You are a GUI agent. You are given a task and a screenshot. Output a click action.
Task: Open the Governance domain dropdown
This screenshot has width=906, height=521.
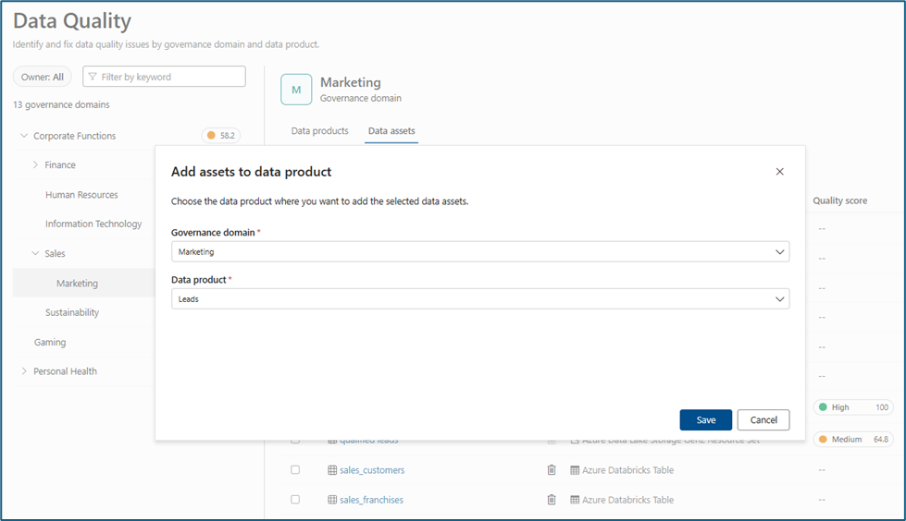click(480, 251)
